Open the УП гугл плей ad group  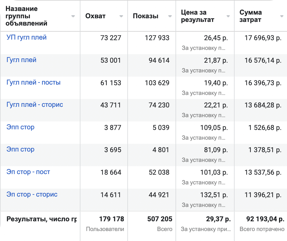tap(27, 38)
